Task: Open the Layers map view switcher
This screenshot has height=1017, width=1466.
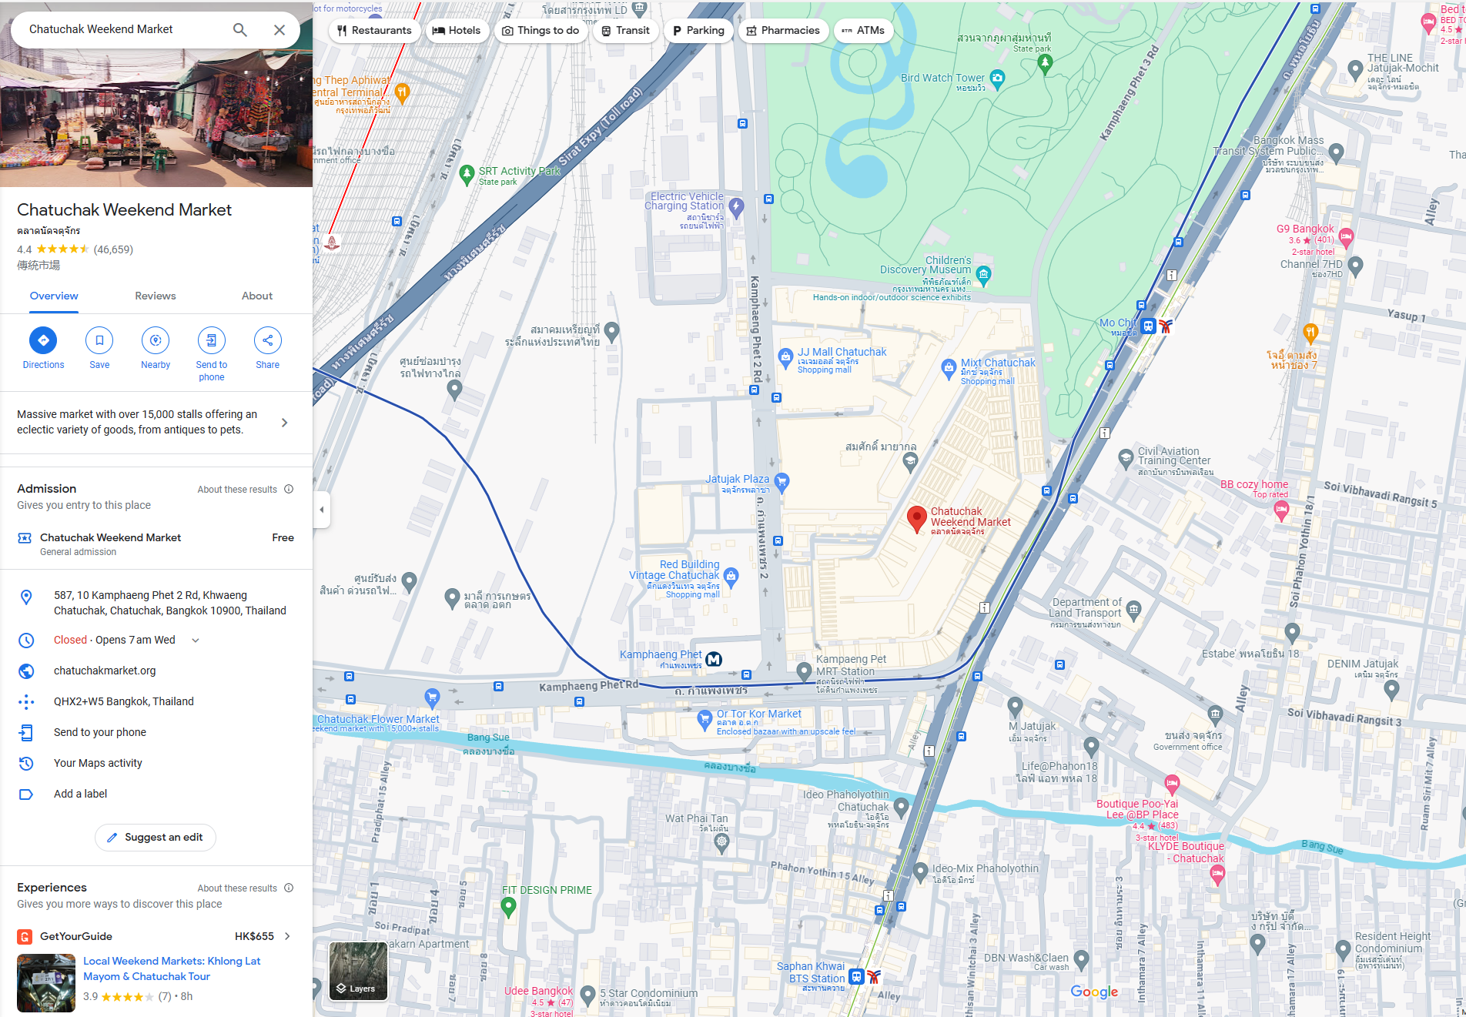Action: click(358, 971)
